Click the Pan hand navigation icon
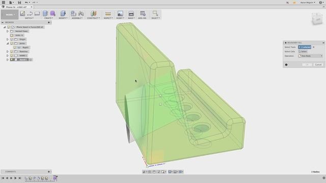This screenshot has width=326, height=183. coord(154,172)
